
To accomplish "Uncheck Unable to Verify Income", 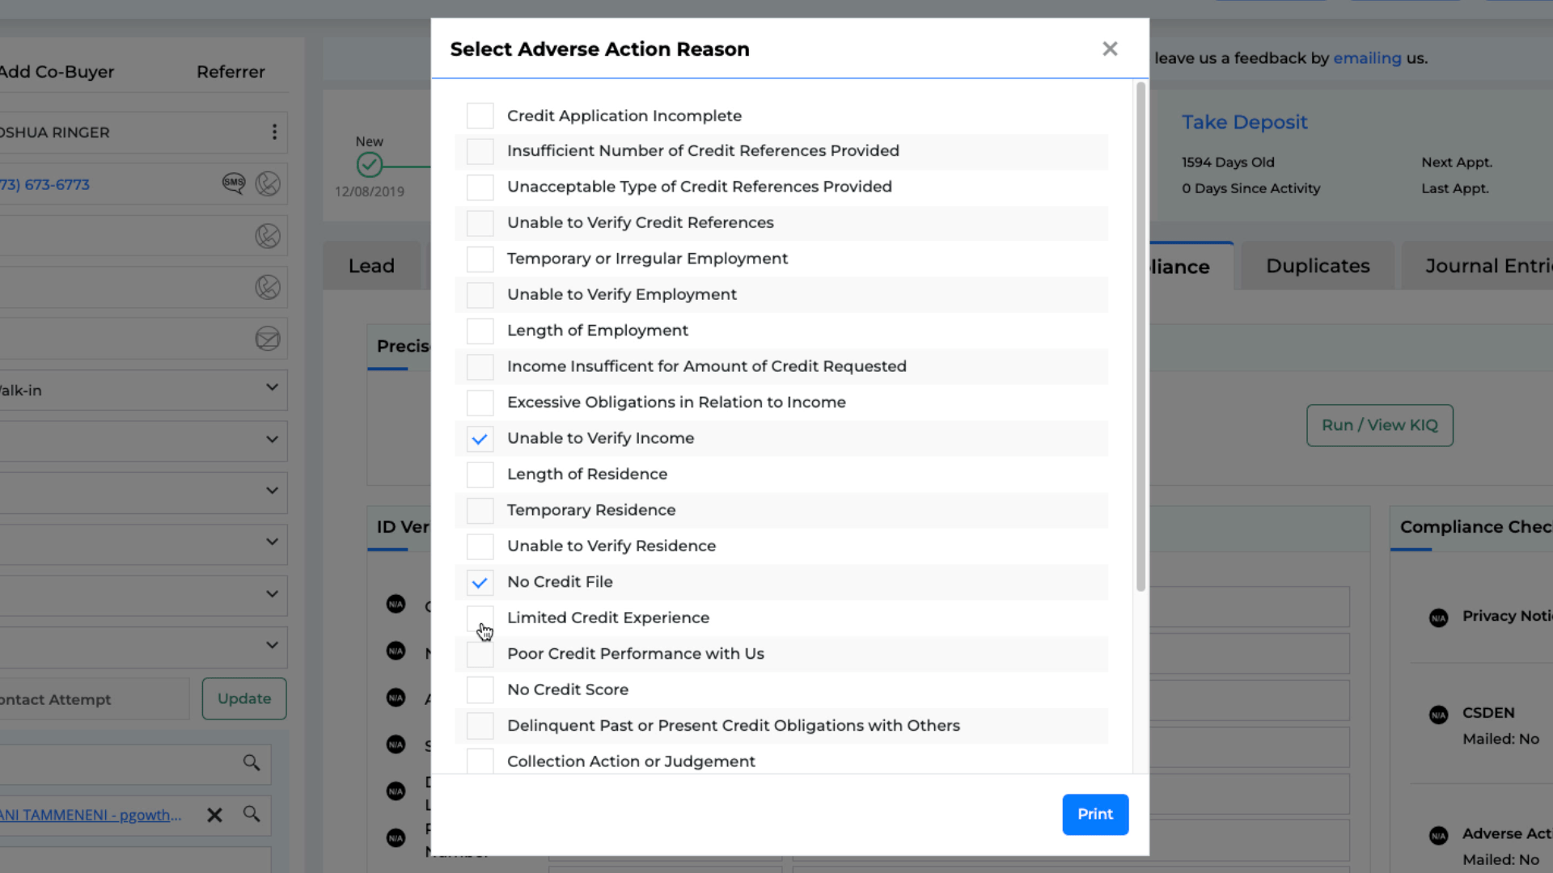I will pyautogui.click(x=480, y=439).
